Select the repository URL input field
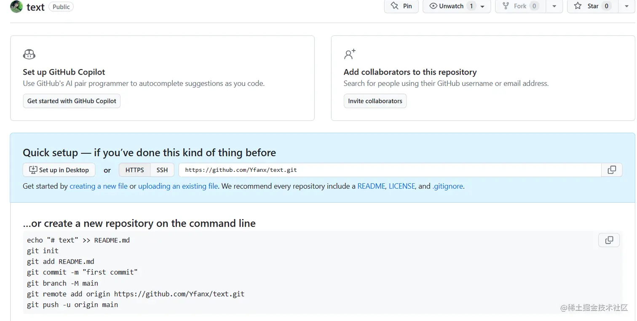 tap(337, 170)
